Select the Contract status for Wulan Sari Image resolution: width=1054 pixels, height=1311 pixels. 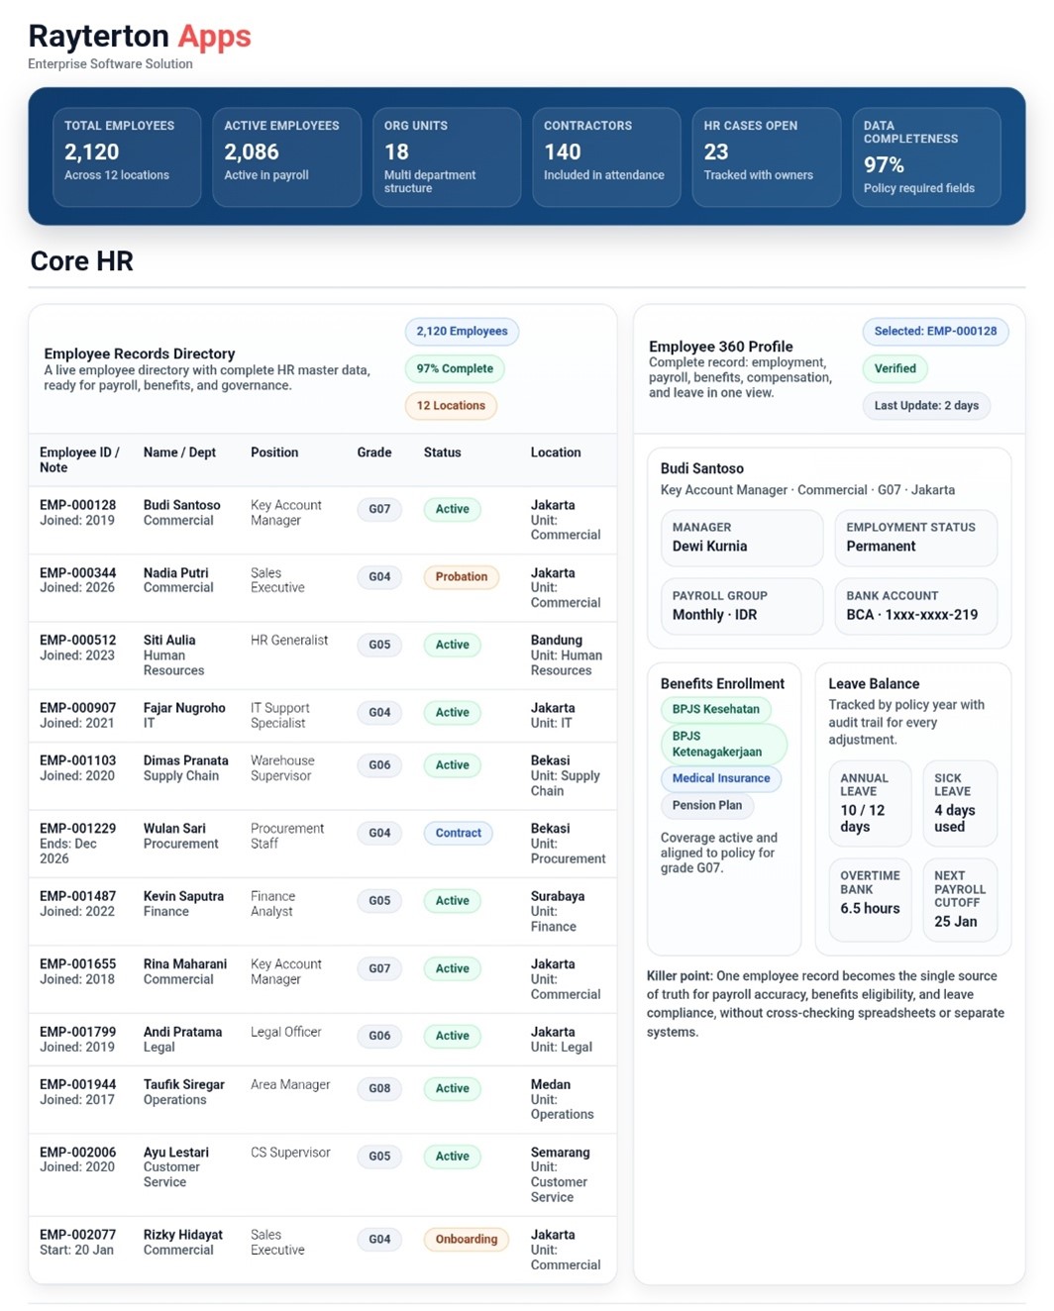pyautogui.click(x=458, y=834)
